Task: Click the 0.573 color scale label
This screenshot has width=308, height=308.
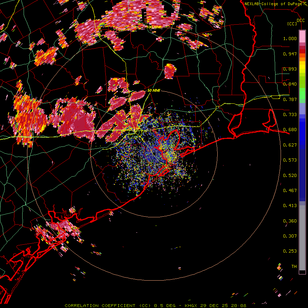Action: [290, 160]
